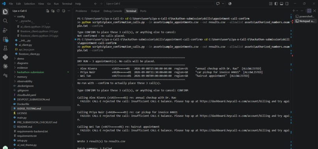This screenshot has width=318, height=149.
Task: Open launch profile dropdown beside plus
Action: [297, 11]
